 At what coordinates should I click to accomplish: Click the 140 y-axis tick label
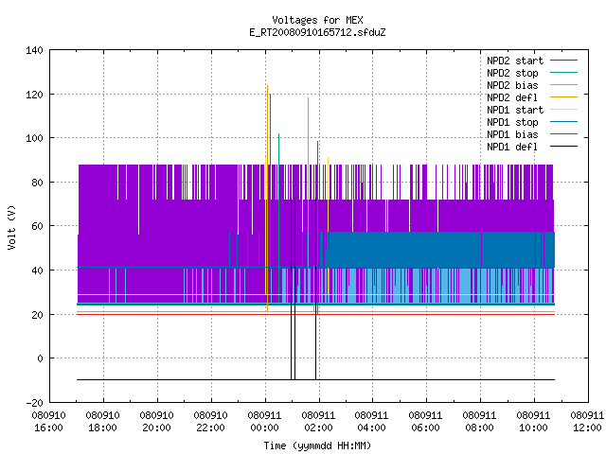34,50
